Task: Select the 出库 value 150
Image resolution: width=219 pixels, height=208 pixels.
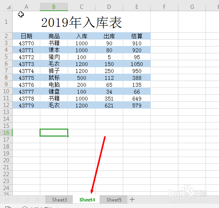Action: tap(109, 64)
